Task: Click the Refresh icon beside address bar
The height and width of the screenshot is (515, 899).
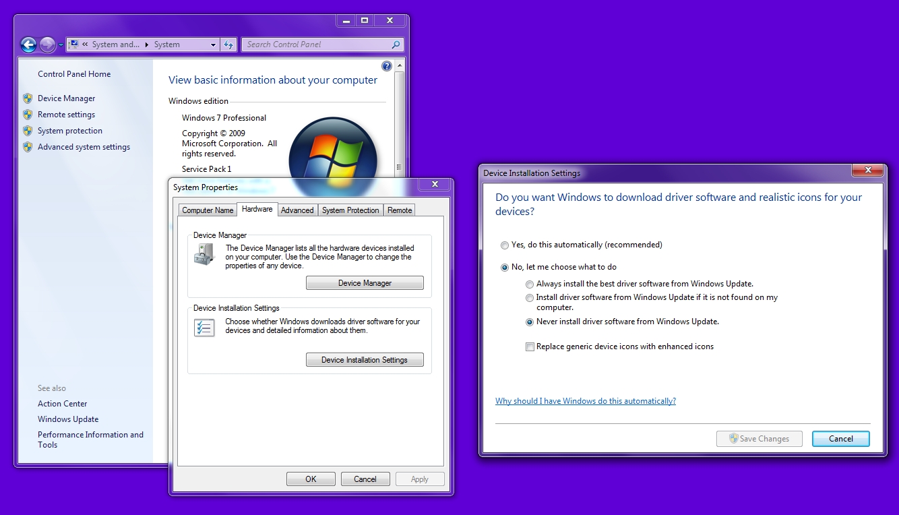Action: tap(228, 45)
